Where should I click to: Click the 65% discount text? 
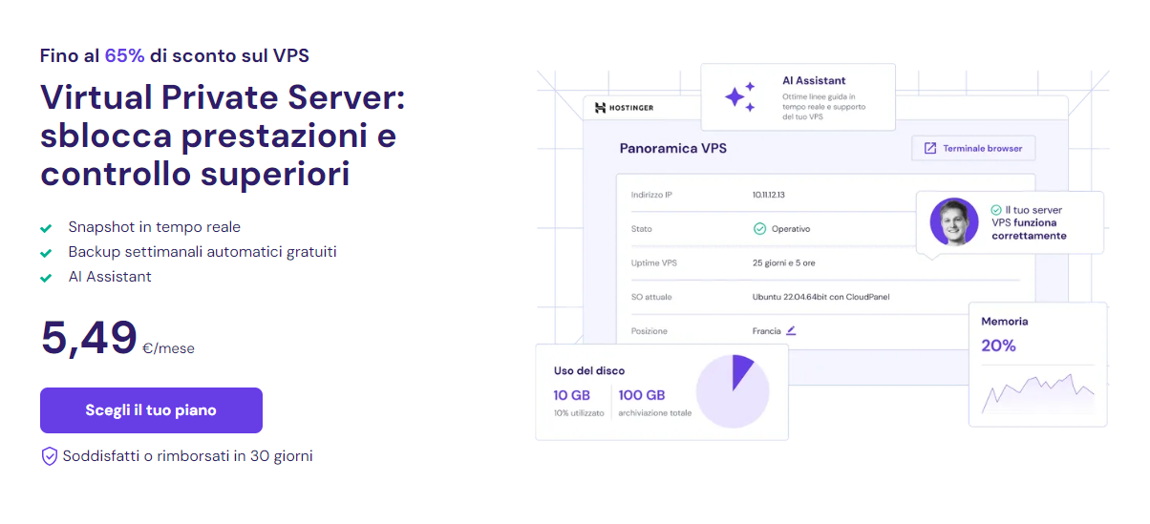[124, 55]
